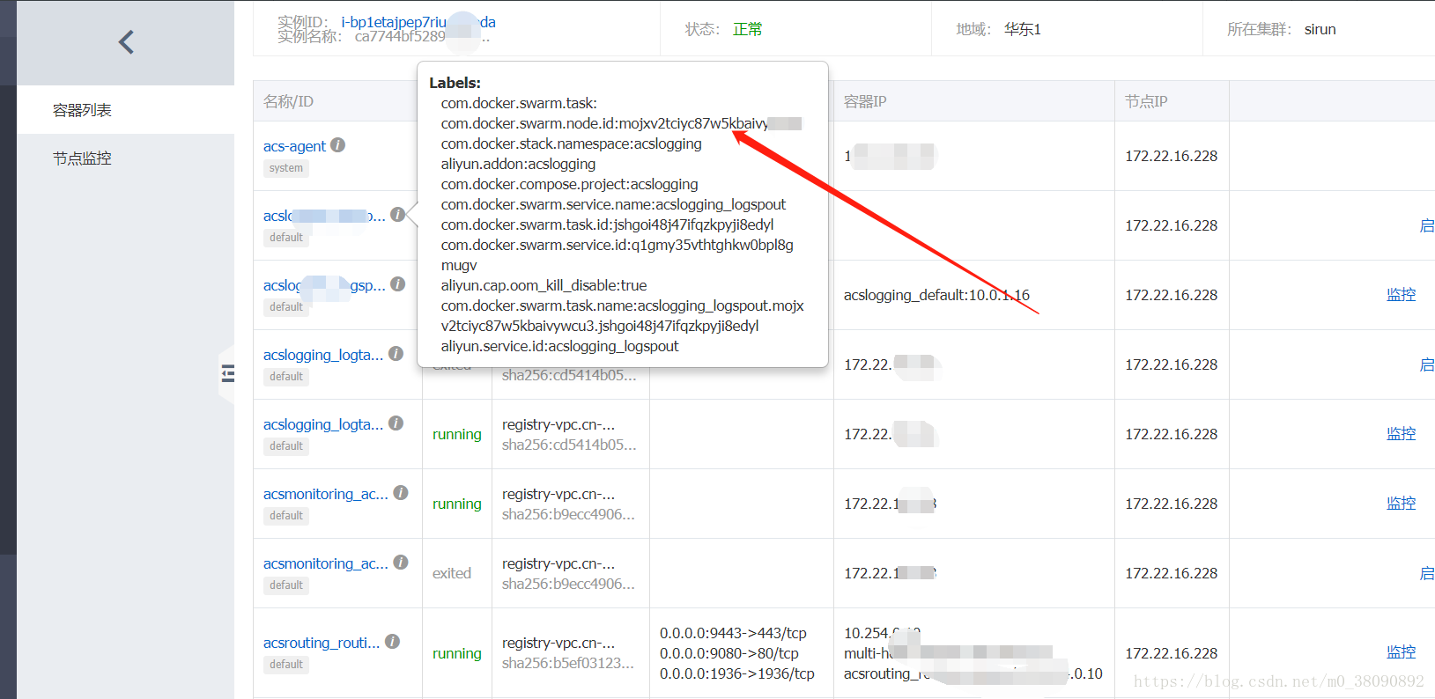This screenshot has width=1435, height=699.
Task: Click the 名称/ID column header
Action: click(x=288, y=101)
